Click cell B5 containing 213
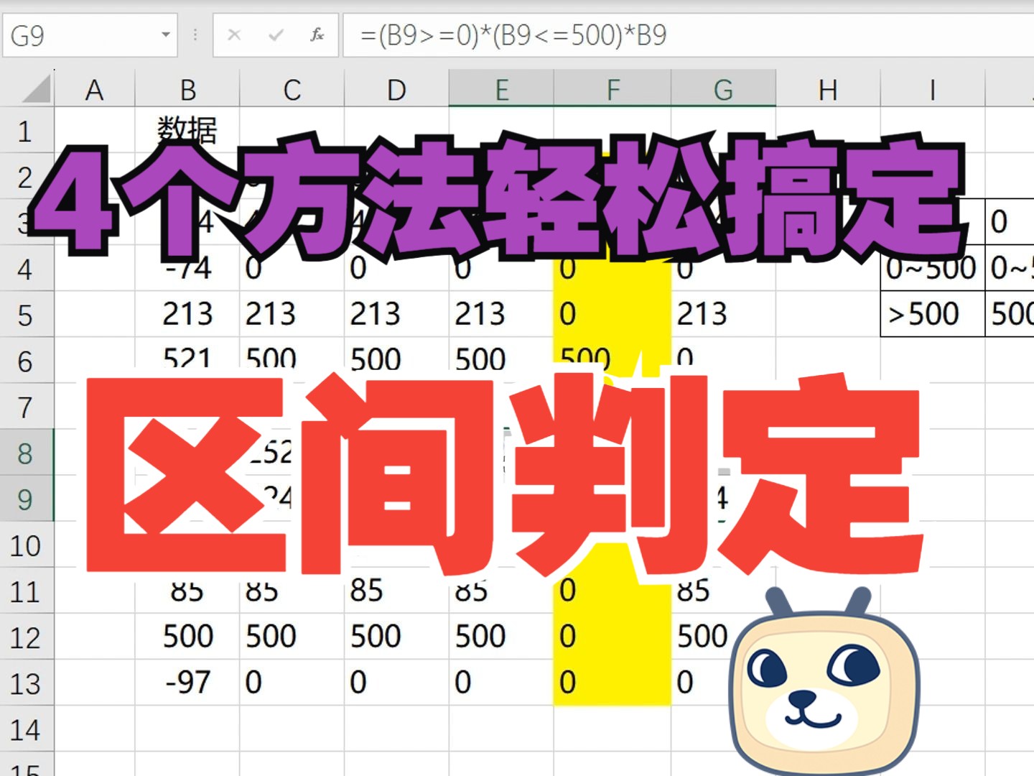 [188, 315]
